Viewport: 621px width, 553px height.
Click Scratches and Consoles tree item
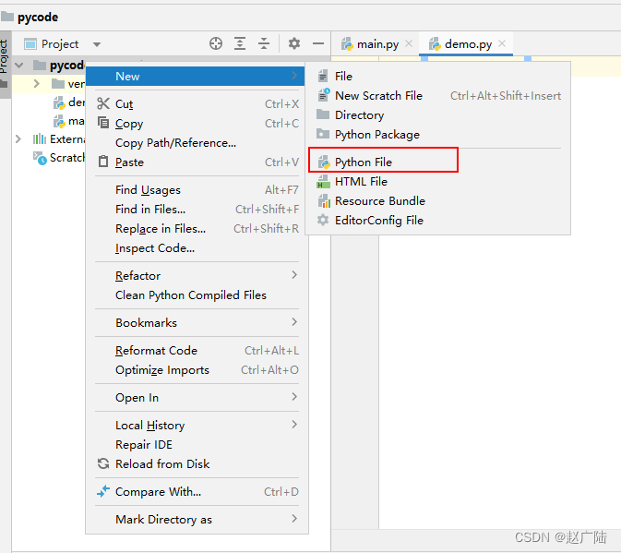59,158
